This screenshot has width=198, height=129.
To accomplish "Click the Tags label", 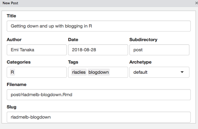I will click(73, 62).
